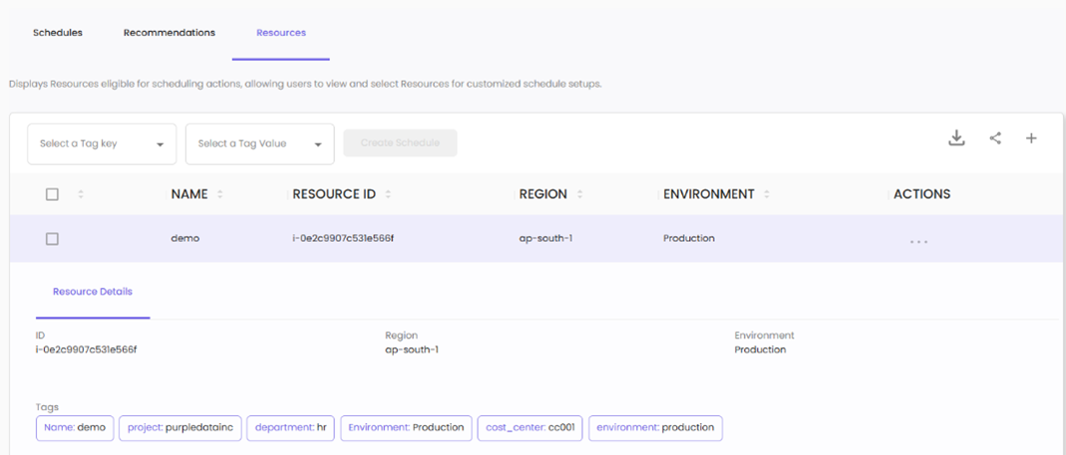
Task: Check the demo resource row checkbox
Action: pos(53,239)
